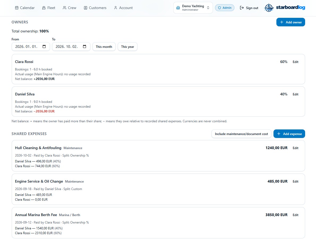Click the sign out arrow icon

coord(242,8)
